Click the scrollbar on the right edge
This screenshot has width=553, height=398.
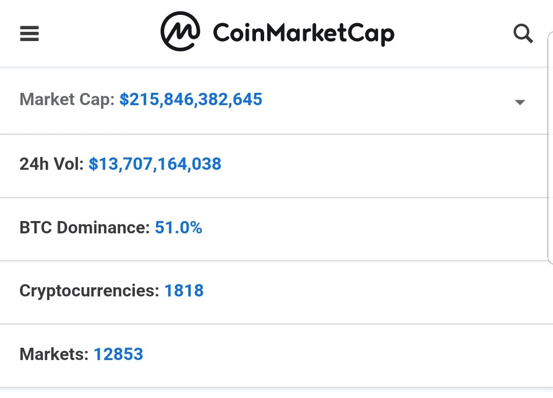[550, 148]
